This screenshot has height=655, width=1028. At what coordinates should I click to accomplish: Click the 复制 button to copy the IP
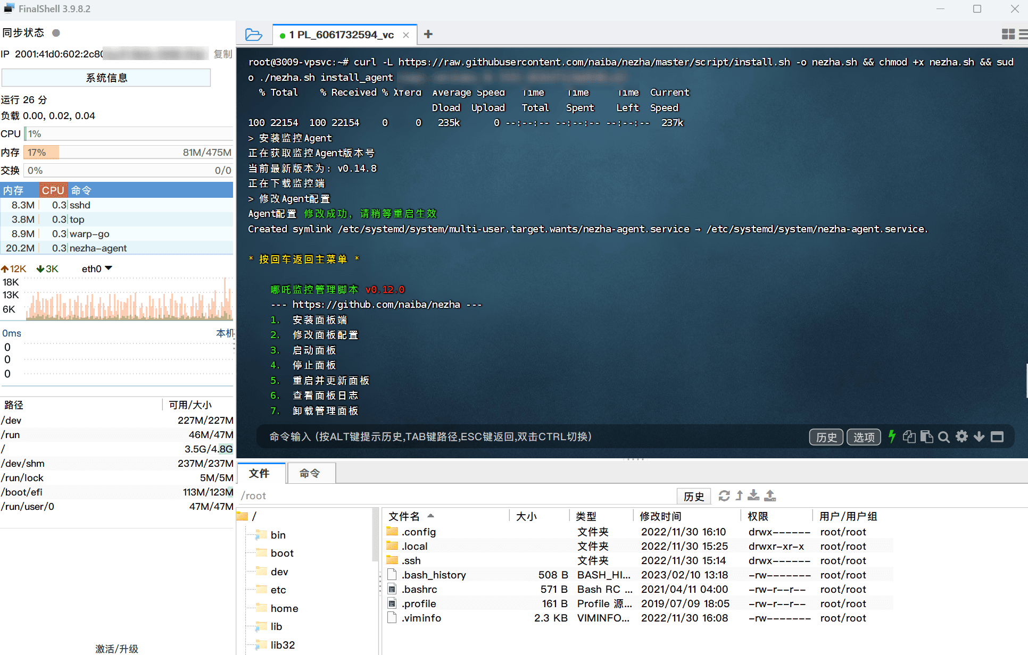click(223, 54)
